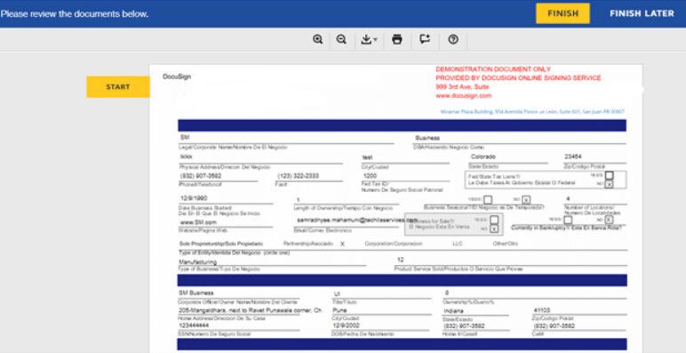The width and height of the screenshot is (686, 353).
Task: Click the yellow FINISH button
Action: [x=562, y=13]
